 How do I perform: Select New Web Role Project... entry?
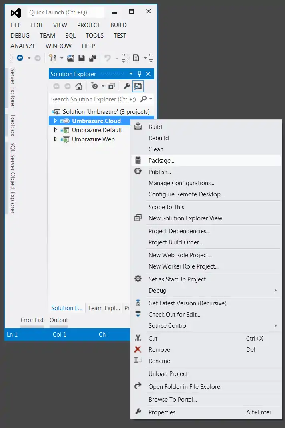coord(206,255)
